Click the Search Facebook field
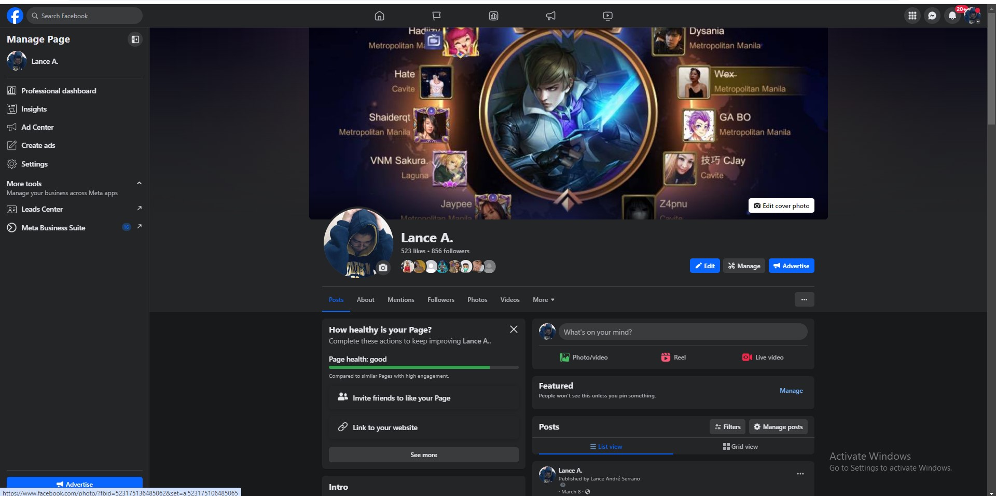 (x=85, y=16)
